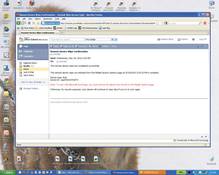Viewport: 219px width, 175px height.
Task: Open a new tab with the plus button
Action: pos(62,33)
